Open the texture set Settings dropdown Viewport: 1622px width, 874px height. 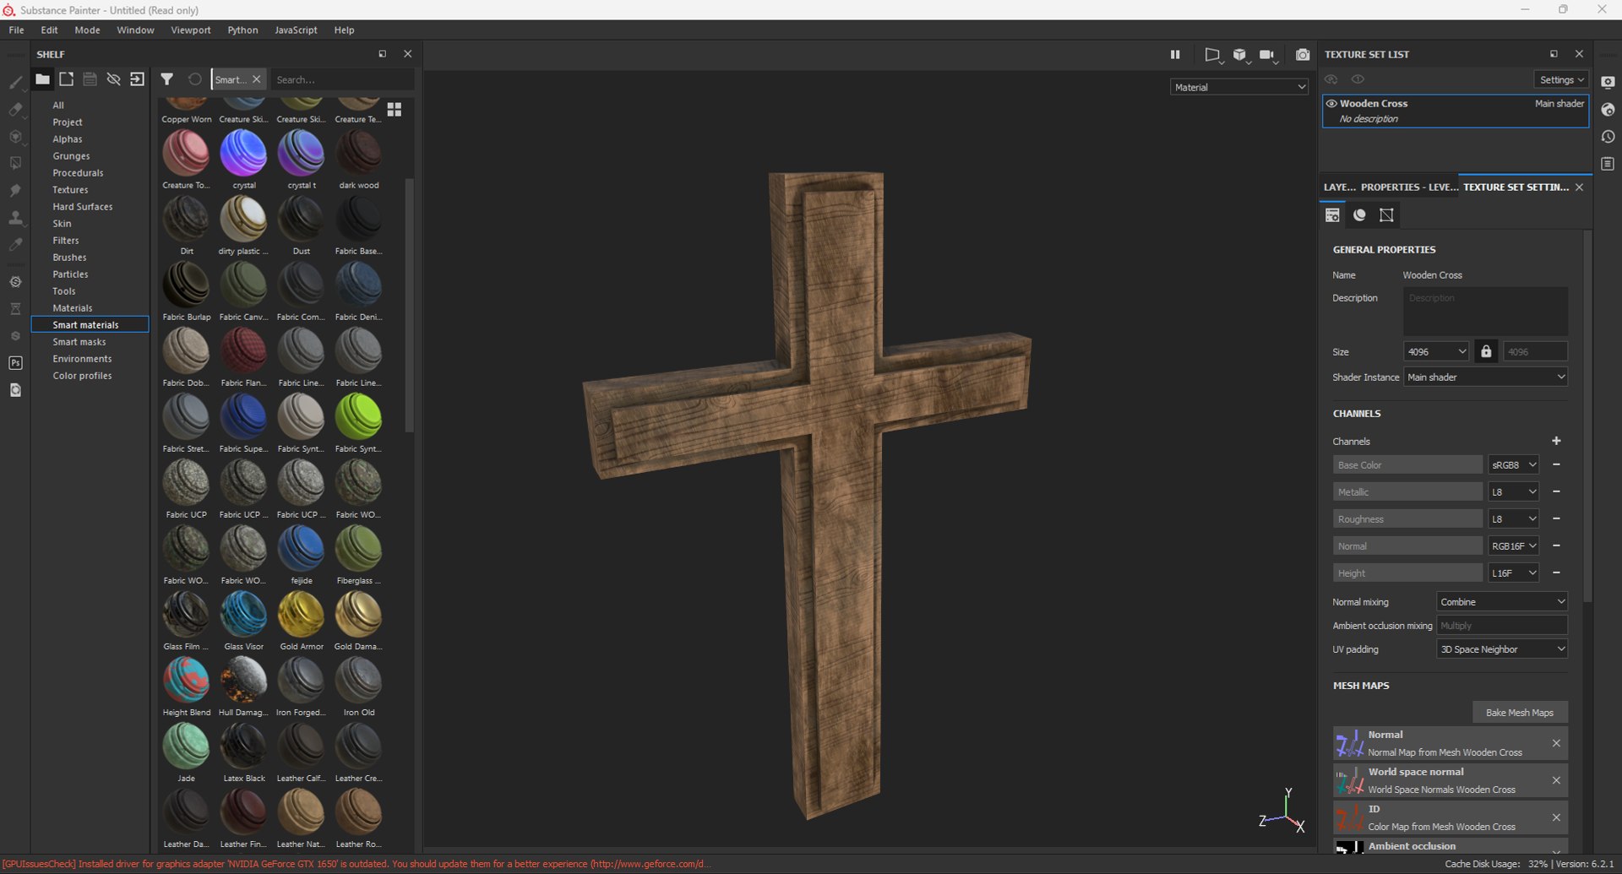point(1561,79)
